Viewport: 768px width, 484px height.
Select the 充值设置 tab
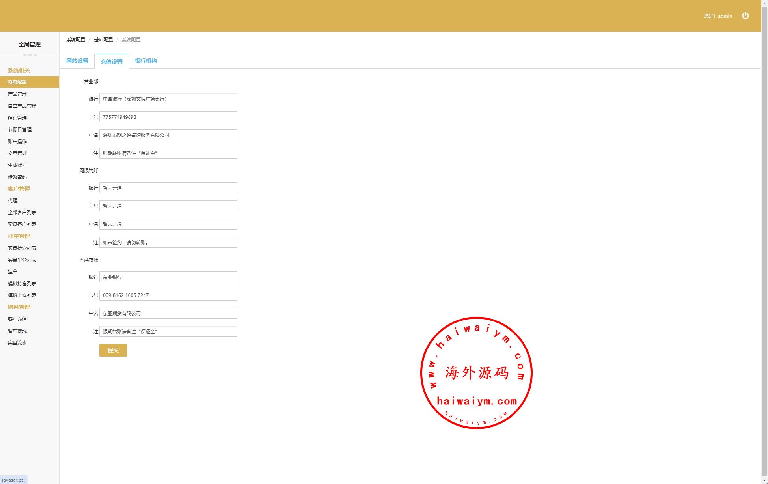tap(112, 62)
